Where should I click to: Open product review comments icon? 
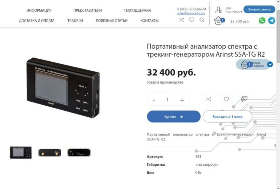coord(244,99)
